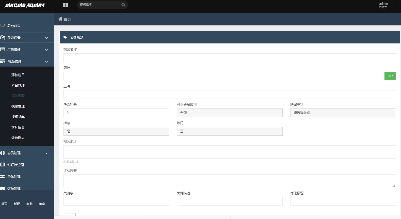Click the green UP upload button

(390, 76)
